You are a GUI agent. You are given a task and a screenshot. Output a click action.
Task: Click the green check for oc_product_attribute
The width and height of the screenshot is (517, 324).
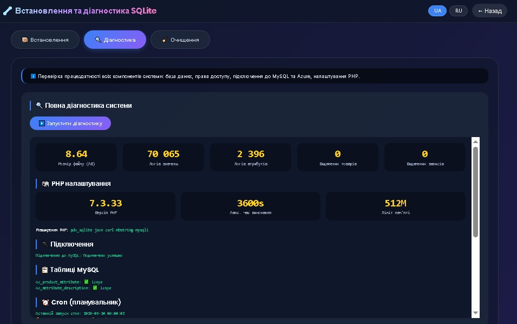87,282
